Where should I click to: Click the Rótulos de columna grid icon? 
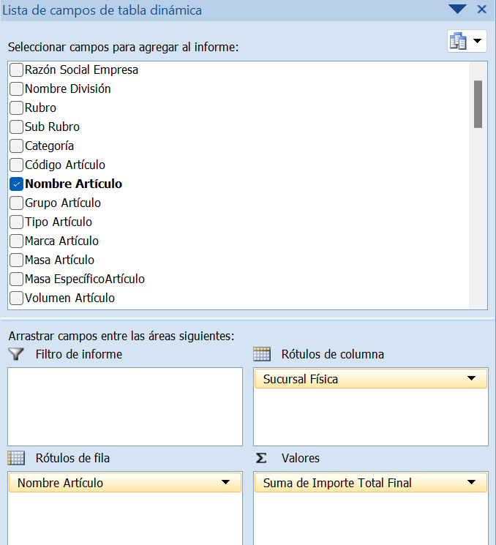point(262,354)
